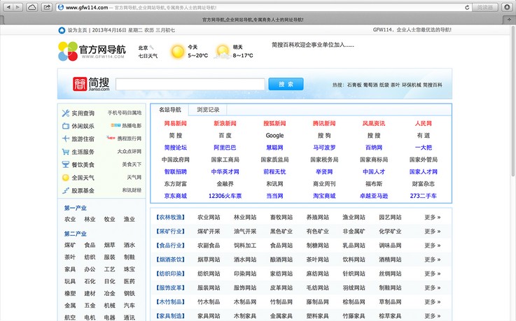516x321 pixels.
Task: Open the 智联招聘 link
Action: pyautogui.click(x=176, y=172)
